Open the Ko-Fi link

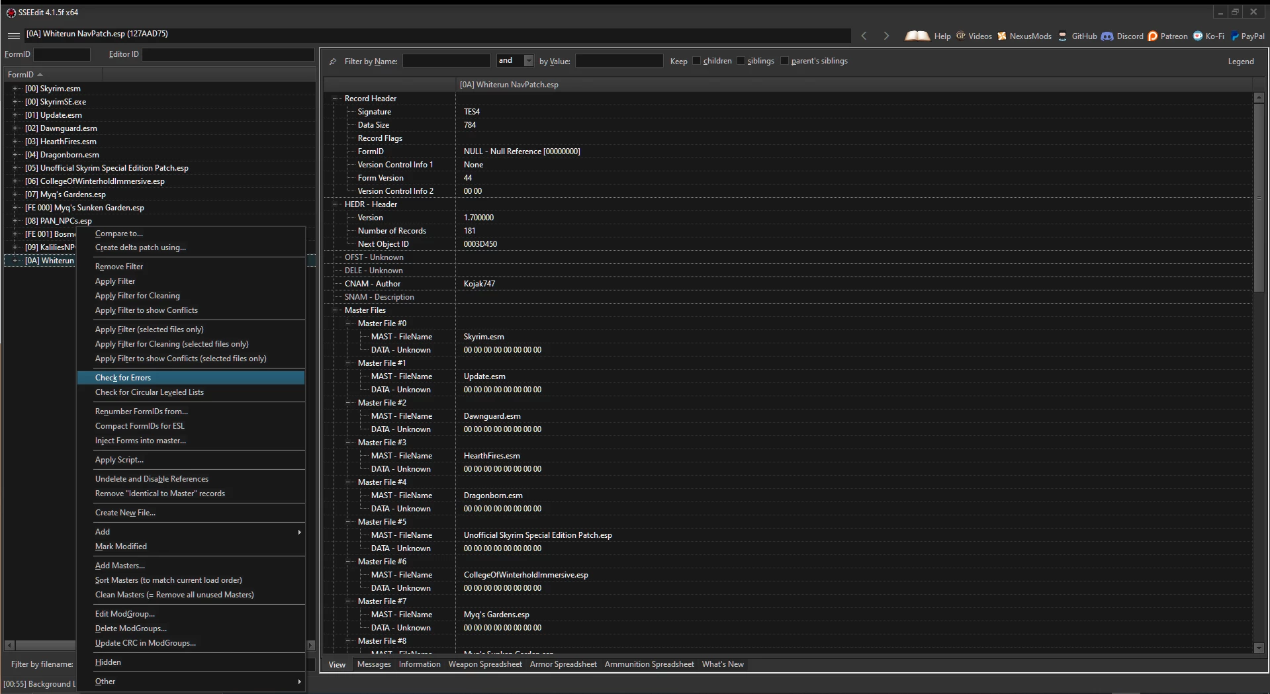click(x=1208, y=36)
